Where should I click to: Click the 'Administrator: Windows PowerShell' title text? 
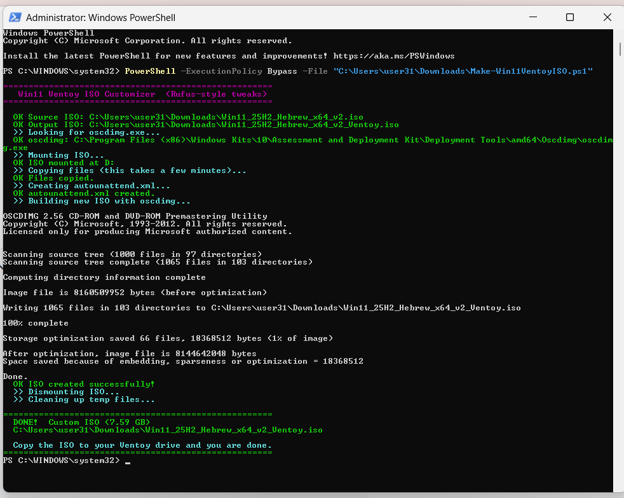point(100,18)
